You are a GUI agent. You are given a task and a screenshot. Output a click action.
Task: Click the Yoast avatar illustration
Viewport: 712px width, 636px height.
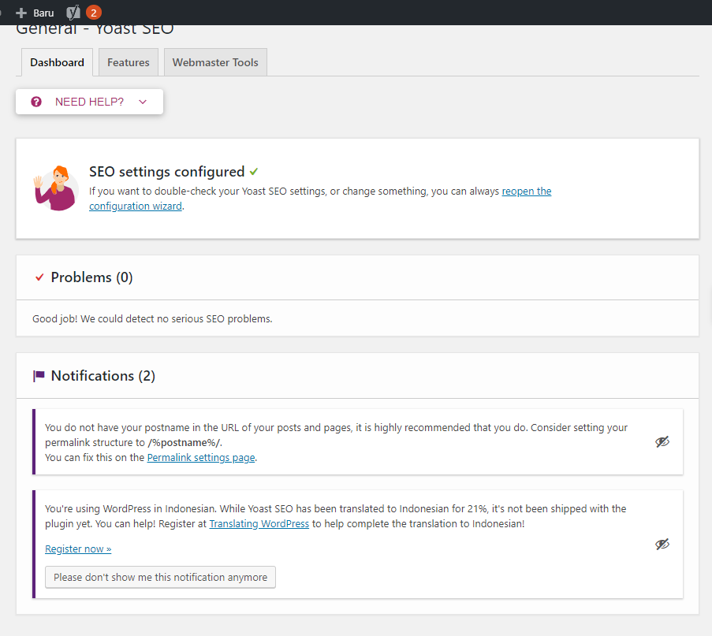(x=56, y=188)
